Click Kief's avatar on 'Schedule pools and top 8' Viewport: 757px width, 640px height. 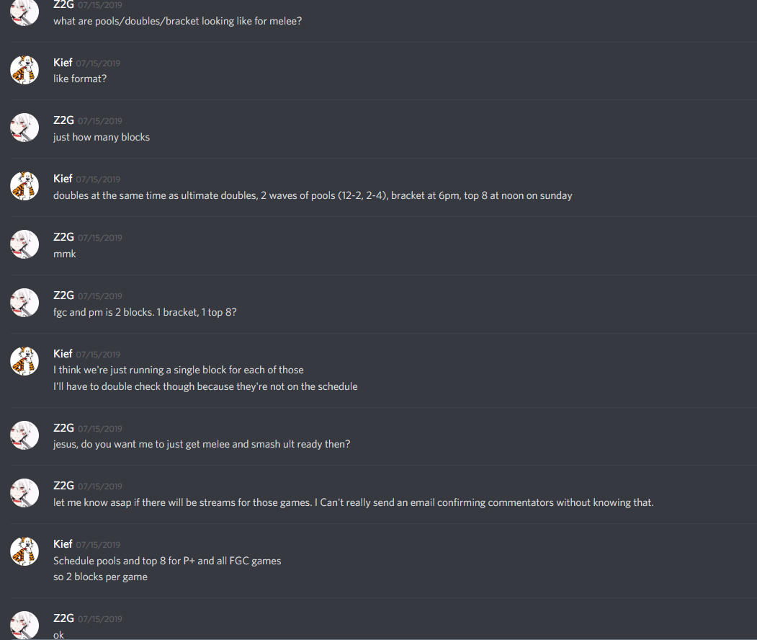24,551
